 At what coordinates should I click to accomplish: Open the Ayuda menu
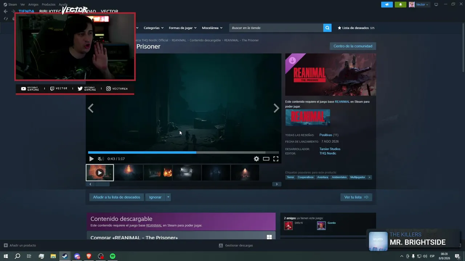tap(63, 4)
